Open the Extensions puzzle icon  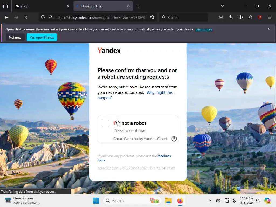(x=250, y=17)
